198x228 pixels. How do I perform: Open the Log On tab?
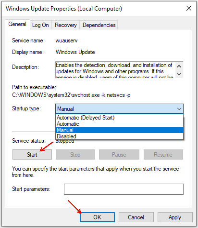[40, 25]
